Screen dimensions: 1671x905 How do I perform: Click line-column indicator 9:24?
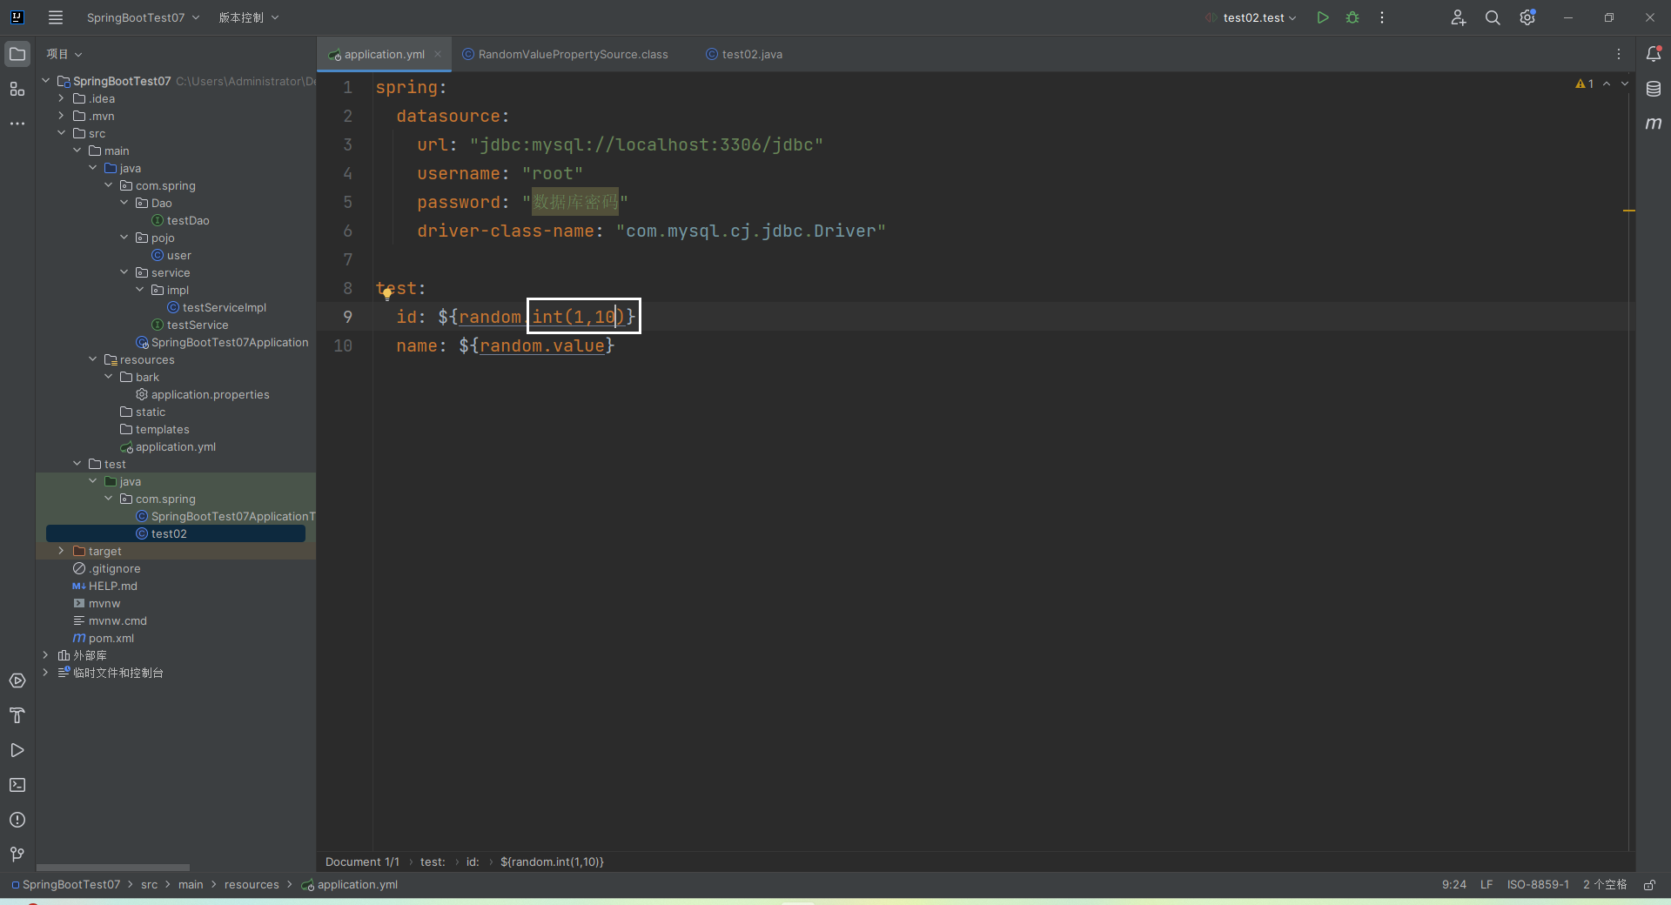[x=1453, y=885]
